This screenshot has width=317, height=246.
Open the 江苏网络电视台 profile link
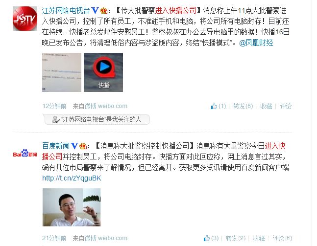(x=66, y=10)
